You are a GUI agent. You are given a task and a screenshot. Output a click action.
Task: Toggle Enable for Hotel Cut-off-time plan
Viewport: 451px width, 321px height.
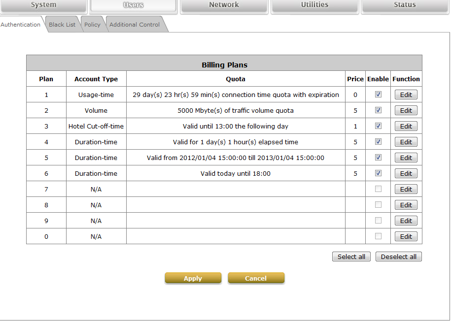pos(378,126)
